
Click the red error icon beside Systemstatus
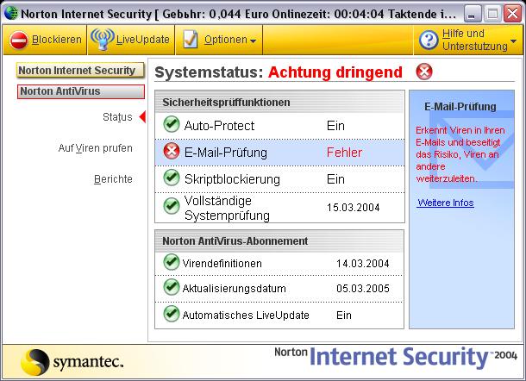pos(424,72)
